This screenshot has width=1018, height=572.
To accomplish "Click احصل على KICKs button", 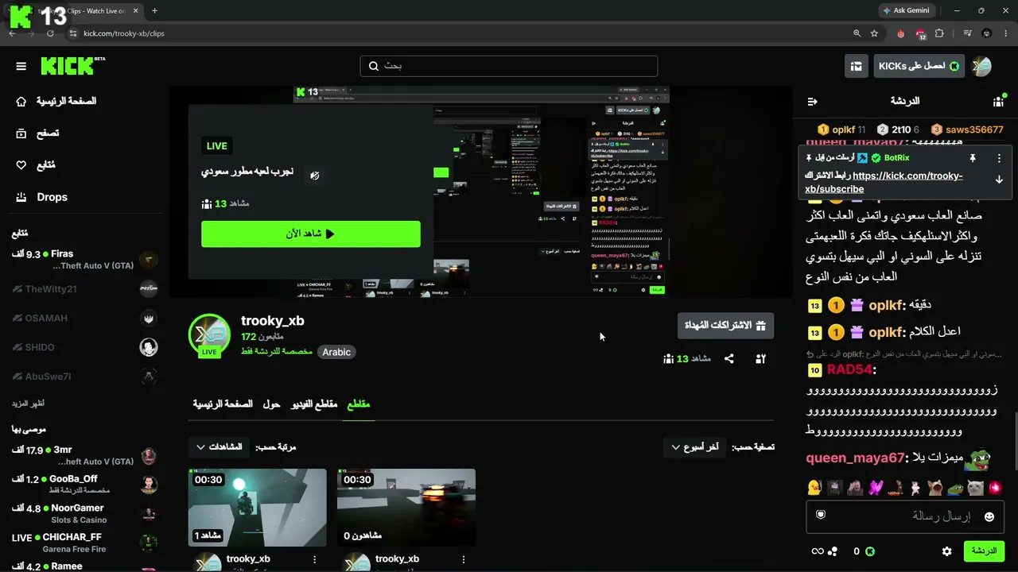I will [x=919, y=66].
